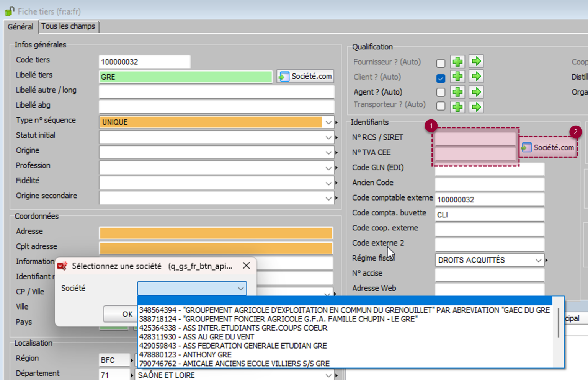Enable the Fournisseur checkbox

[441, 63]
